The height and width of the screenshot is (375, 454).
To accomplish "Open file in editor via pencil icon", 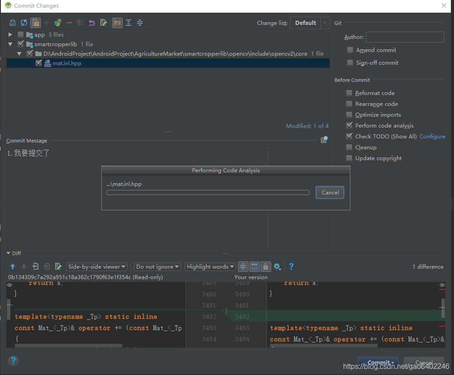I will pyautogui.click(x=103, y=23).
